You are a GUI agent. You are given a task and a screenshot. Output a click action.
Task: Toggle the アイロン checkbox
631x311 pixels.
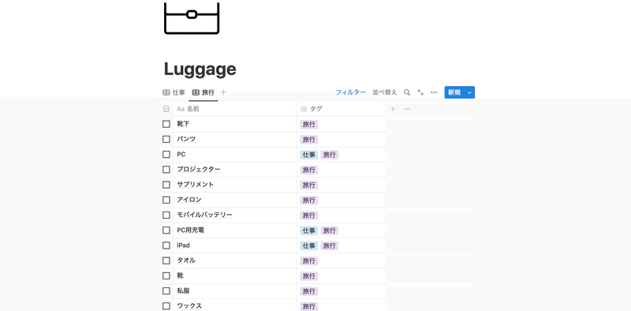tap(166, 200)
